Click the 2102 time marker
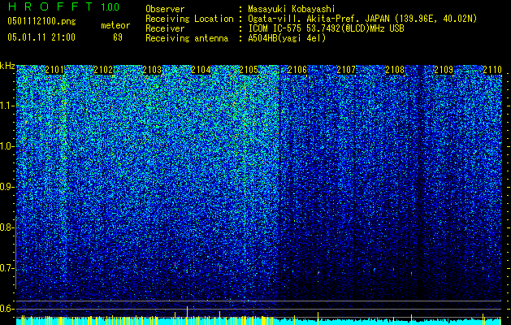511x325 pixels. point(103,70)
